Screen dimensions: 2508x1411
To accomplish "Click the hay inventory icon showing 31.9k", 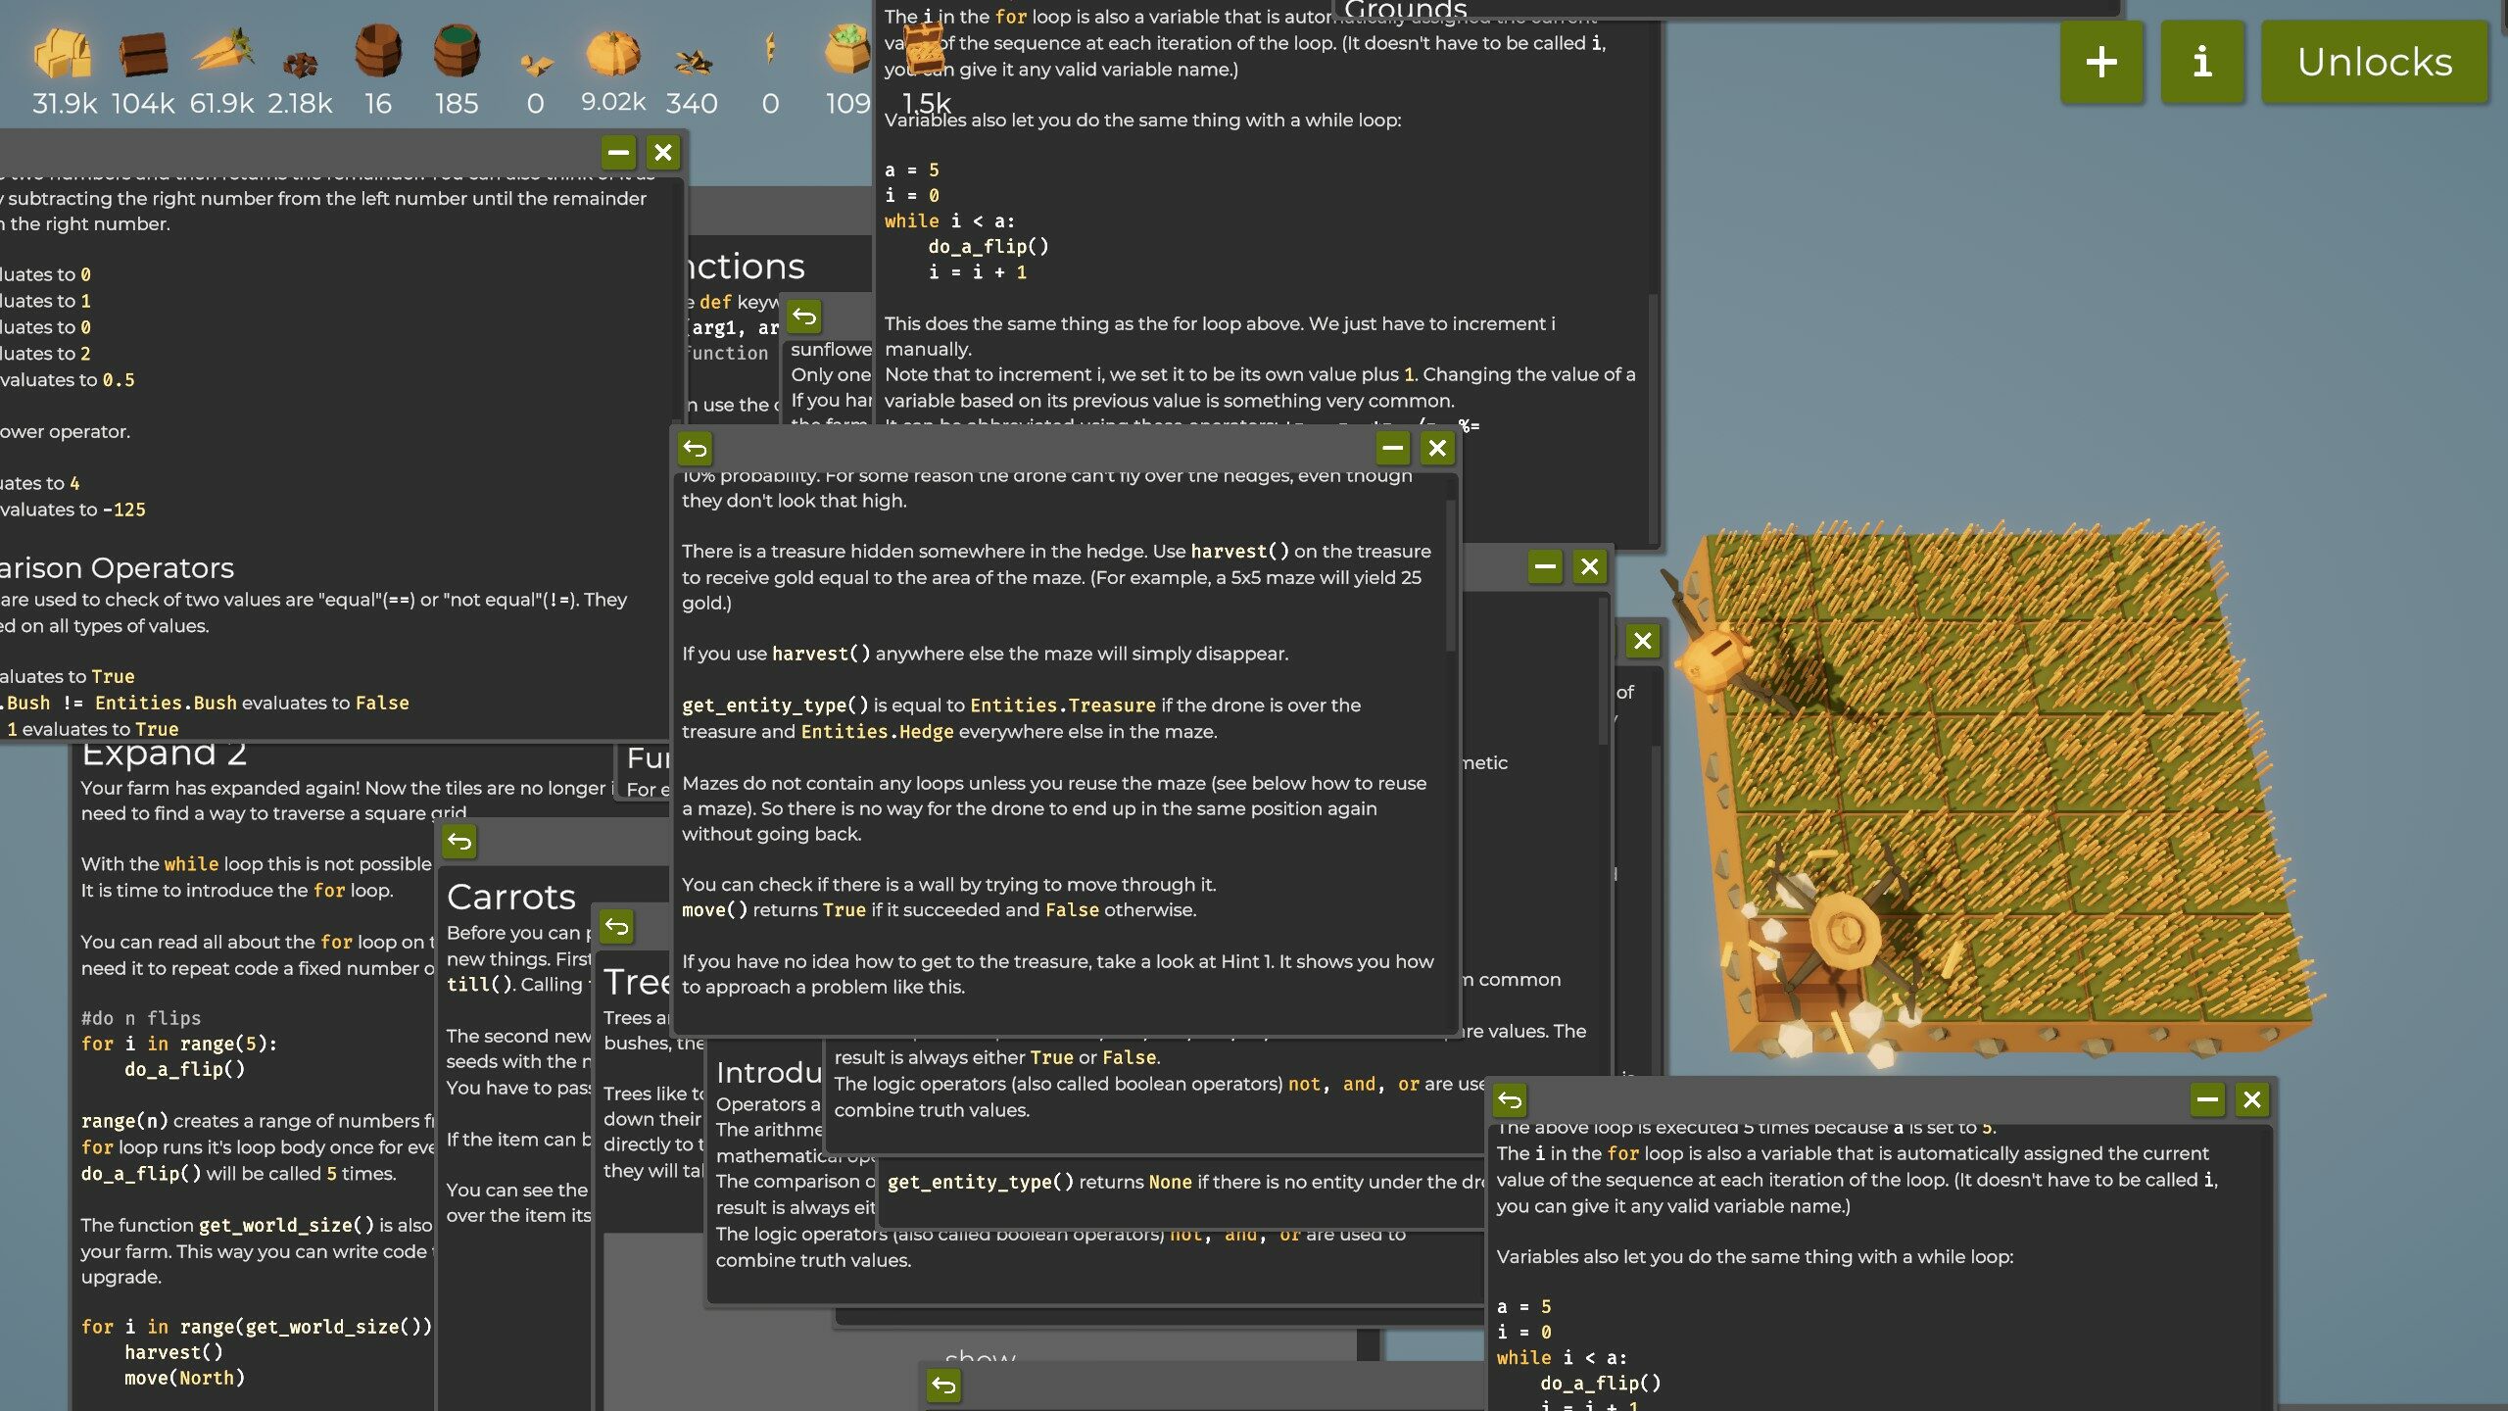I will pos(63,53).
